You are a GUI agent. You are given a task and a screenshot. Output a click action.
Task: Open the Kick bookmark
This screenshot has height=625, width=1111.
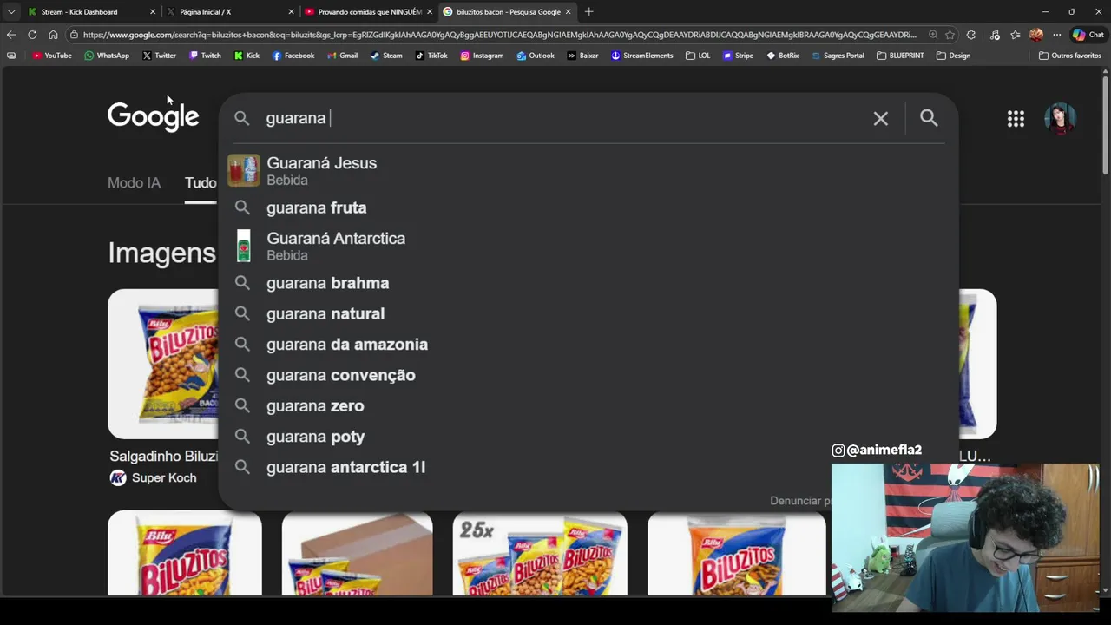click(247, 56)
